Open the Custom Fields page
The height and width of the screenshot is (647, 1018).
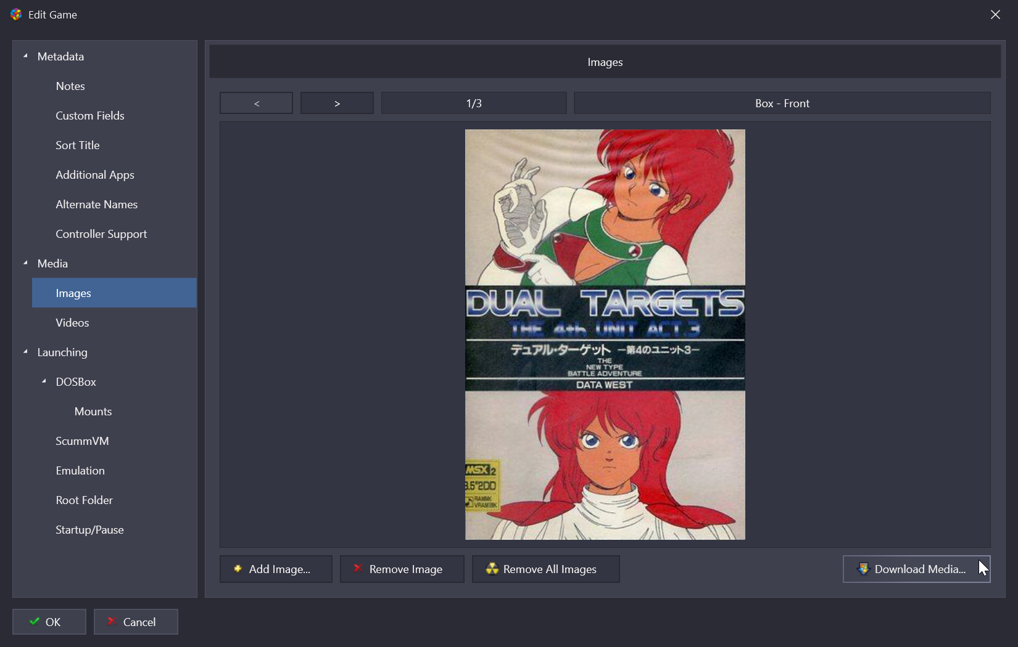coord(90,116)
